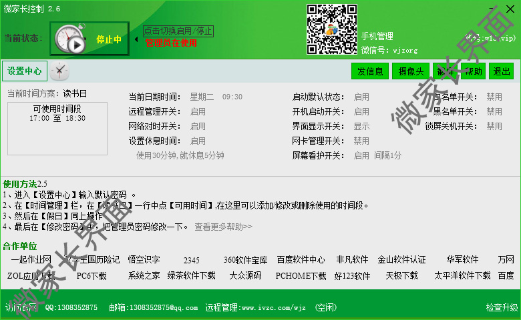Open 查看更多帮助>> link
Screen dimensions: 521x320
pos(223,227)
